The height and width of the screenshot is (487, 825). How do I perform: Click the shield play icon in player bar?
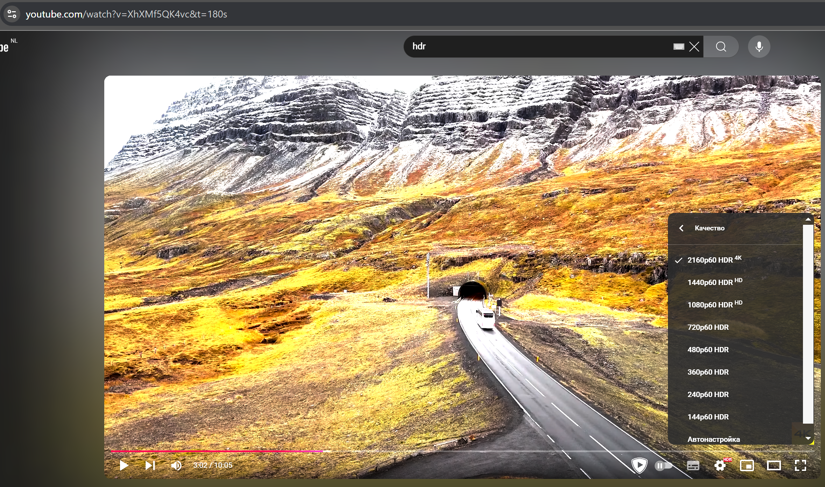coord(639,466)
